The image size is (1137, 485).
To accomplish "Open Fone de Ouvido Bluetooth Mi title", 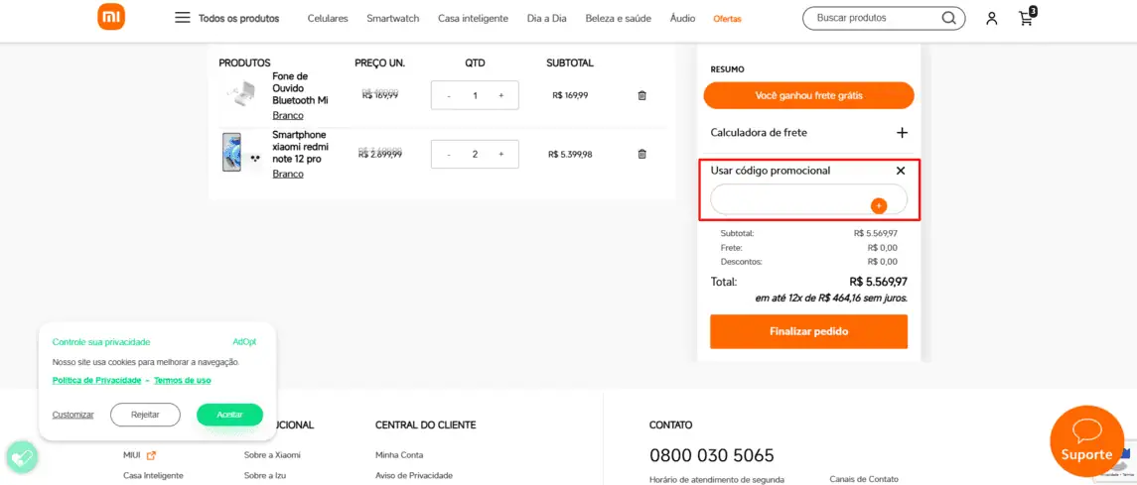I will click(300, 88).
